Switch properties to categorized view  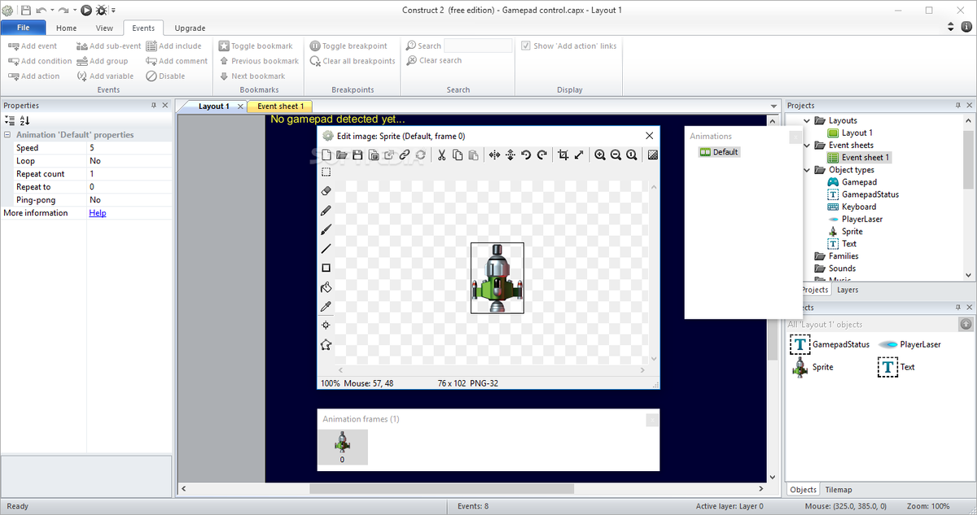pos(10,120)
